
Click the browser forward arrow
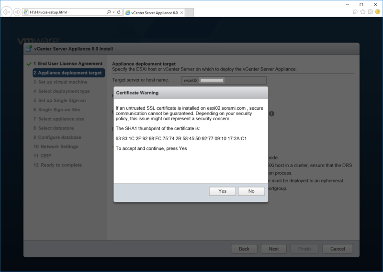click(x=17, y=12)
